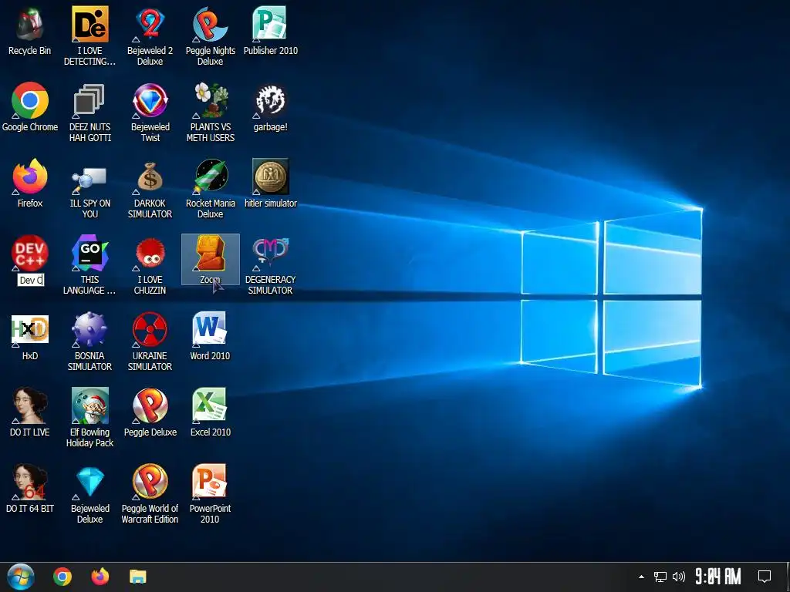Viewport: 790px width, 592px height.
Task: Select the Bejeweled Deluxe diamond icon
Action: point(89,483)
